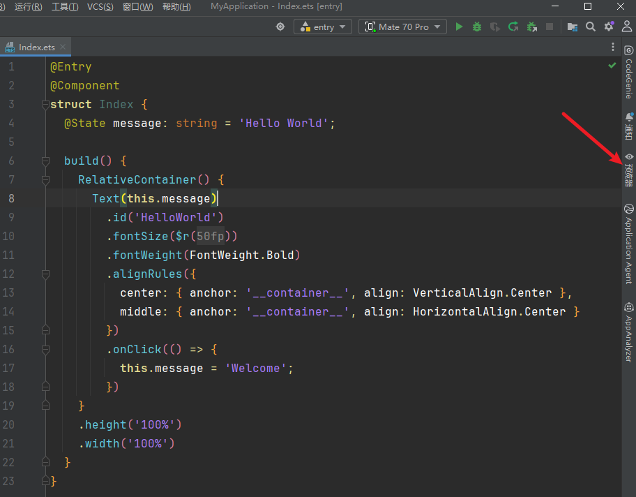
Task: Open the Mate 70 Pro device dropdown
Action: point(402,27)
